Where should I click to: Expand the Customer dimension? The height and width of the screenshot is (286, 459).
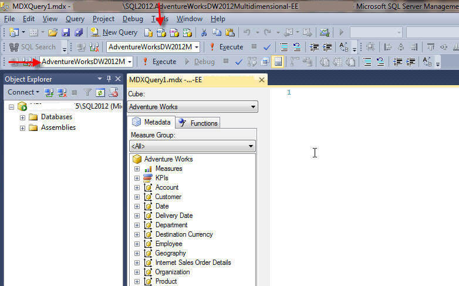click(x=137, y=197)
